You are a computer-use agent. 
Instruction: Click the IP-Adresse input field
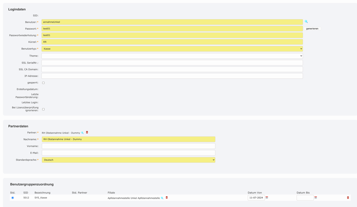point(171,76)
